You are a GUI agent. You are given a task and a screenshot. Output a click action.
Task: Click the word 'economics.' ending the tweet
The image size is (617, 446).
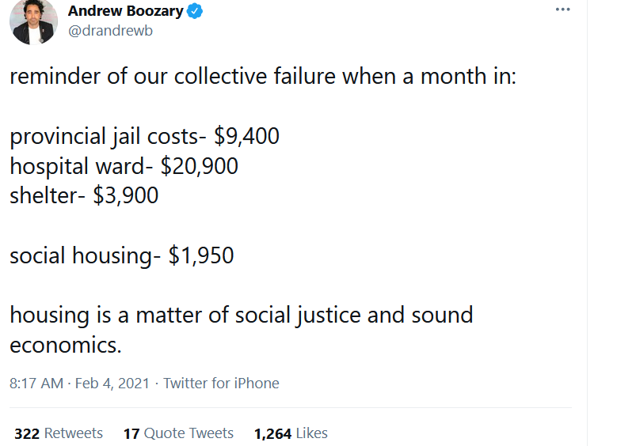pos(66,345)
